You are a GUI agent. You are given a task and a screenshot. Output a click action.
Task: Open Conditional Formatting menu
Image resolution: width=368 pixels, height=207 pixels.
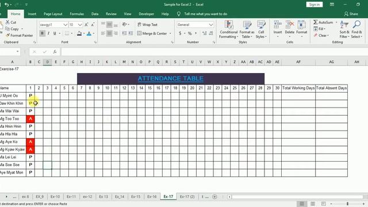pyautogui.click(x=229, y=29)
